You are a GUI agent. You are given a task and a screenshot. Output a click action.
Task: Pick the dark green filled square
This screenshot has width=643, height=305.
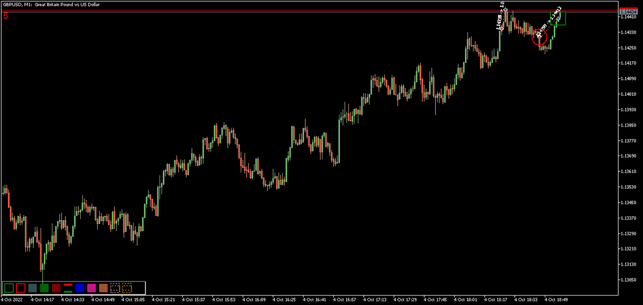44,288
